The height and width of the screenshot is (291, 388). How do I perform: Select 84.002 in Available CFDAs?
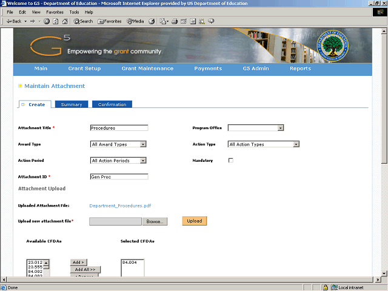(x=35, y=272)
